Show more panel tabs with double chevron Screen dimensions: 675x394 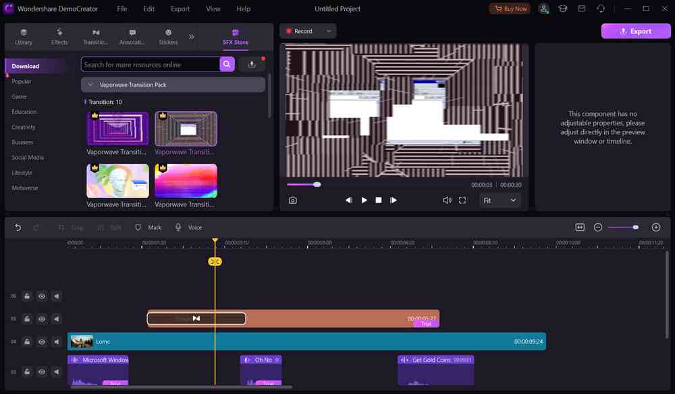(x=191, y=36)
